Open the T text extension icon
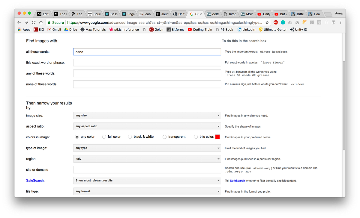 [333, 22]
